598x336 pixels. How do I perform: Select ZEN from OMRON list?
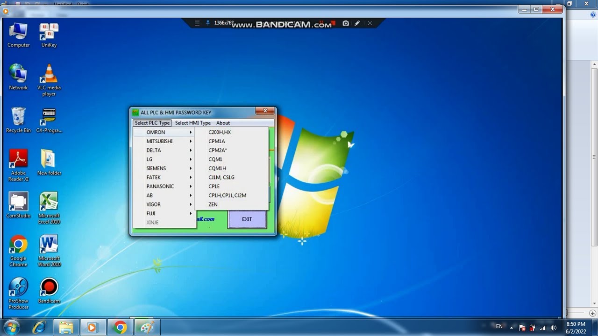(x=232, y=204)
